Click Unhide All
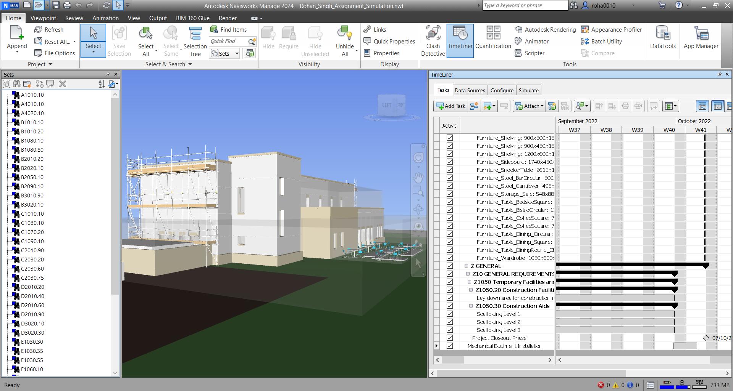This screenshot has height=391, width=733. click(345, 41)
